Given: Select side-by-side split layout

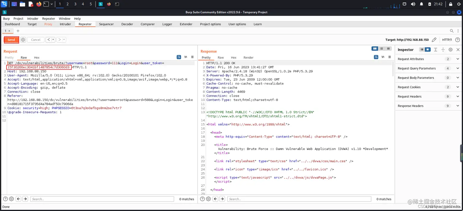Looking at the screenshot, I should (x=375, y=48).
